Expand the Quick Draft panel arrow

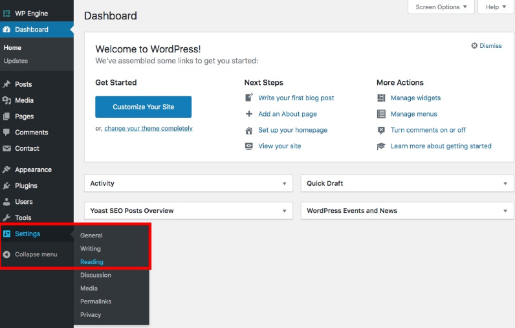click(x=505, y=184)
